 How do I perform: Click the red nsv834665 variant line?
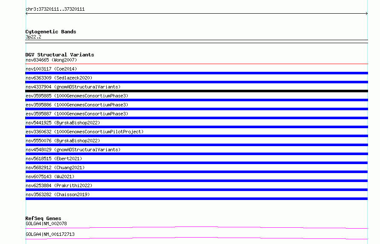click(196, 64)
